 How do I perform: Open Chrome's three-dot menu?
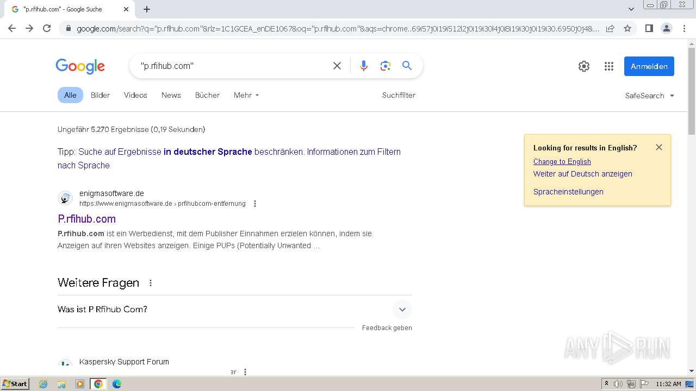(684, 28)
